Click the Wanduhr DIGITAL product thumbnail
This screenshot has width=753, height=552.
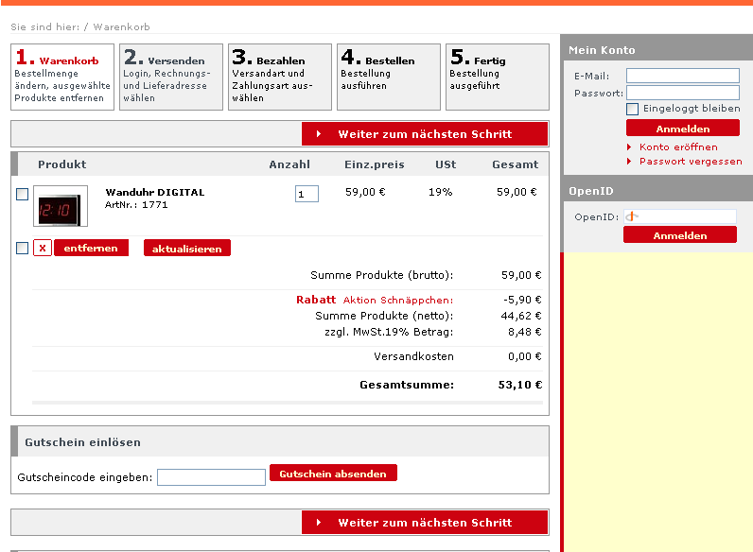61,206
